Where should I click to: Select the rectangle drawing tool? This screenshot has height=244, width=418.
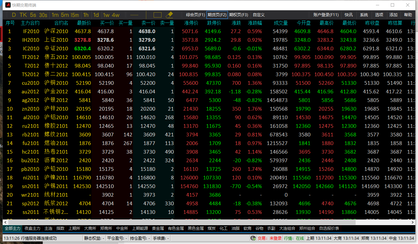[x=157, y=15]
